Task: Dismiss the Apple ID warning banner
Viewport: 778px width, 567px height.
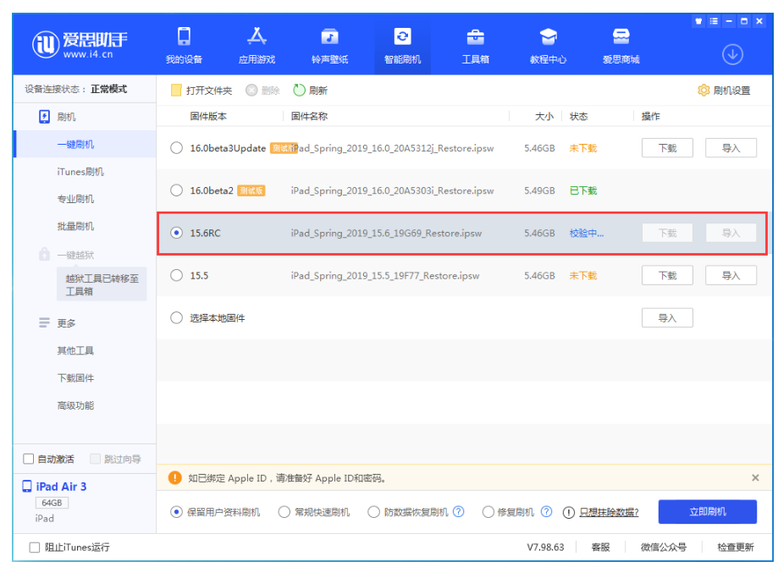Action: point(755,478)
